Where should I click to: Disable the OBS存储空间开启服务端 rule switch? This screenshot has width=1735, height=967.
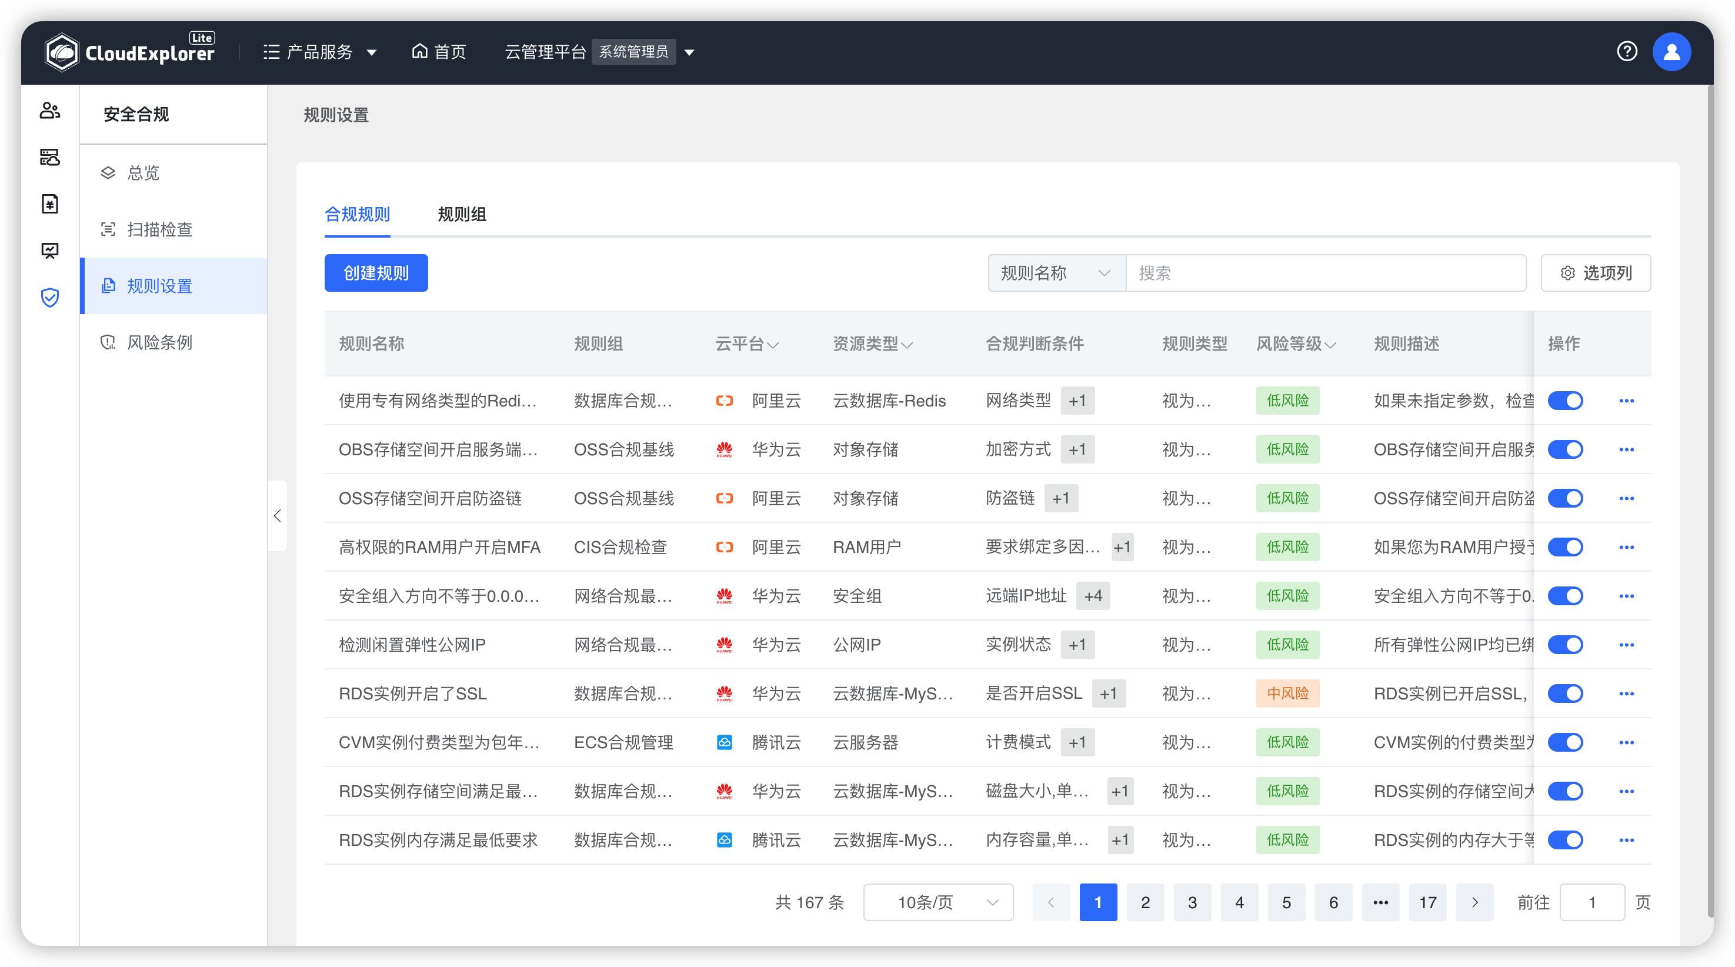click(x=1564, y=449)
